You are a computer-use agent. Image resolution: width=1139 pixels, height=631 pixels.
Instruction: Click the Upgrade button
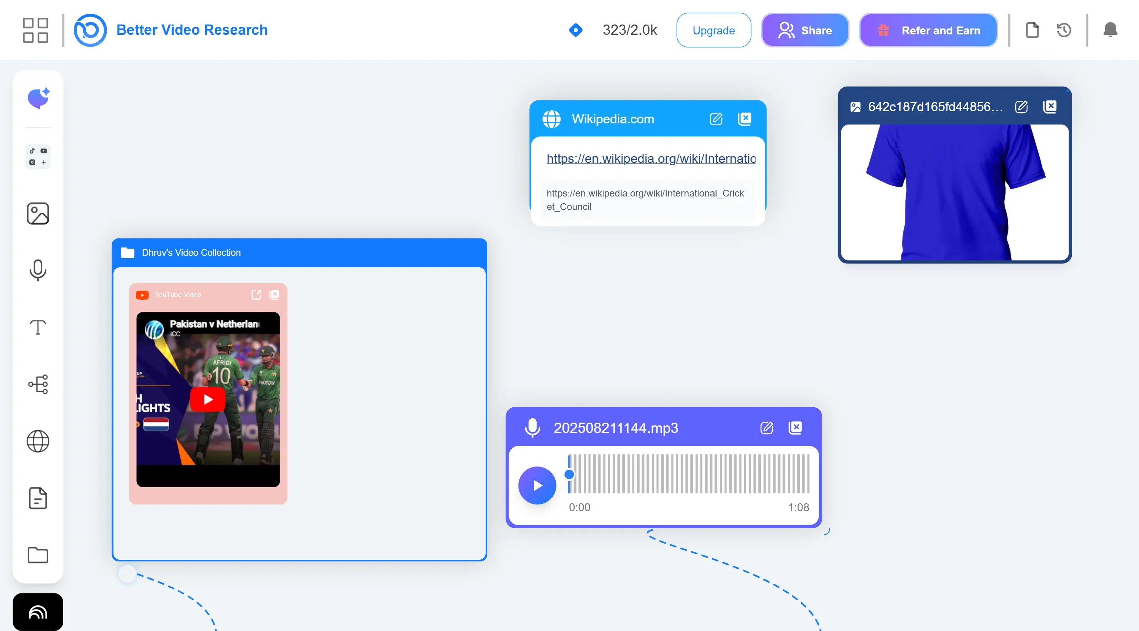[713, 30]
